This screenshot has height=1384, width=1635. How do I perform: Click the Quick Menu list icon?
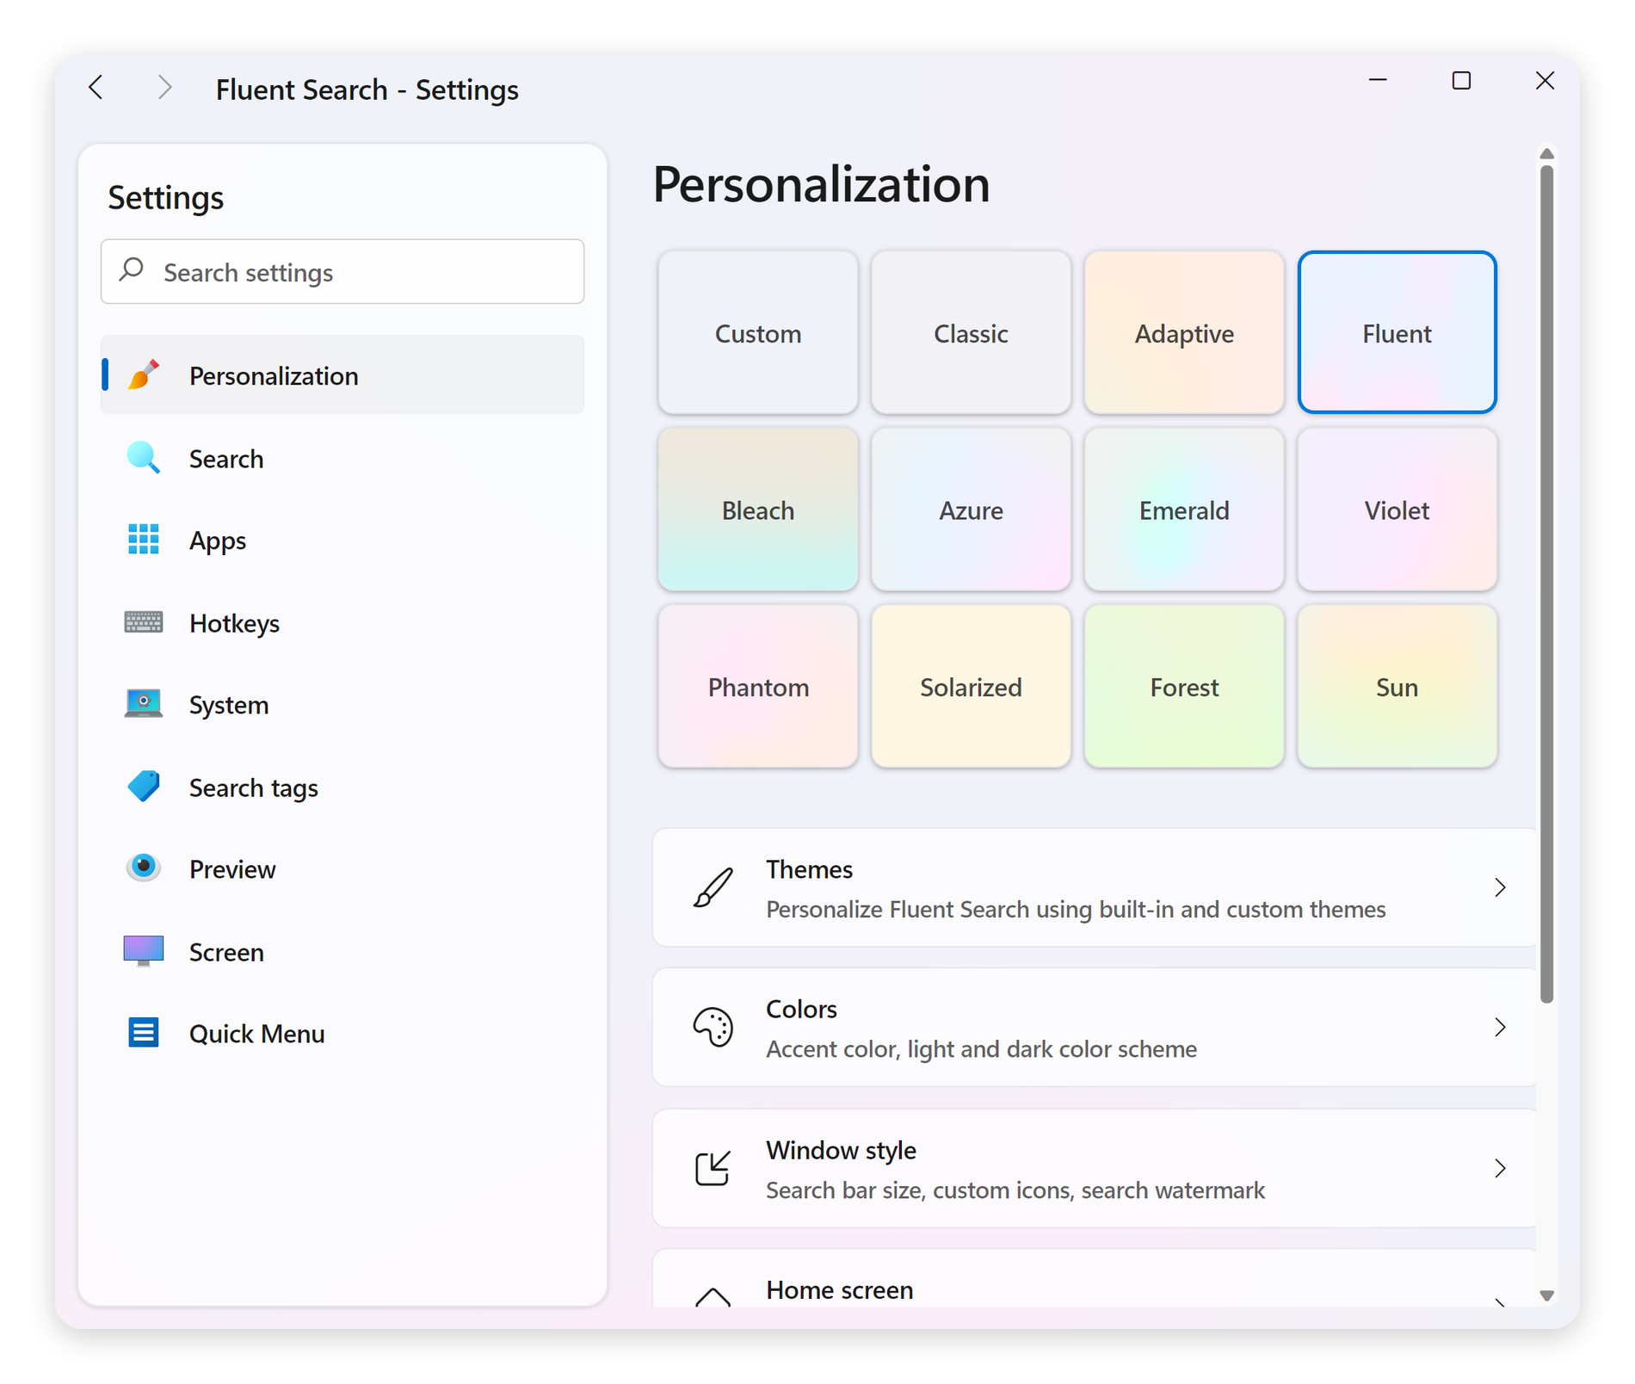(144, 1032)
